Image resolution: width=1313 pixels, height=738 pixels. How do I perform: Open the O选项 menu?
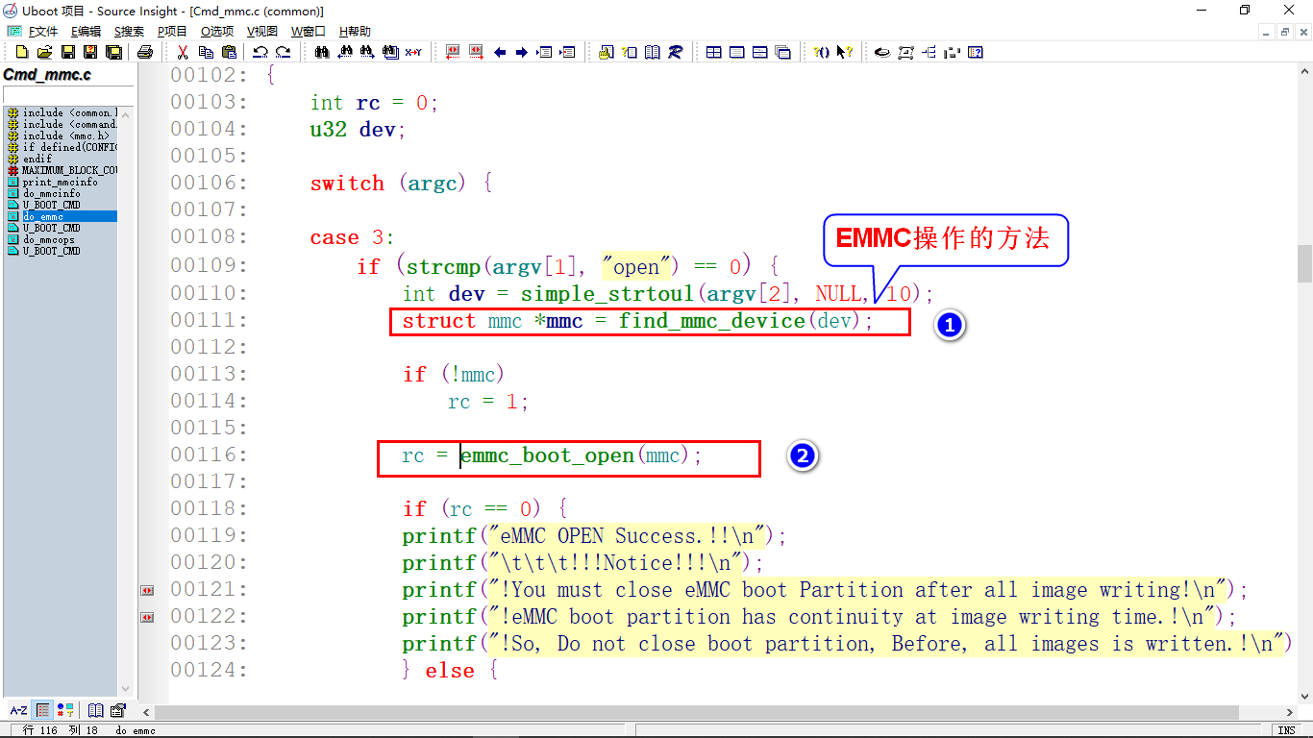coord(217,32)
